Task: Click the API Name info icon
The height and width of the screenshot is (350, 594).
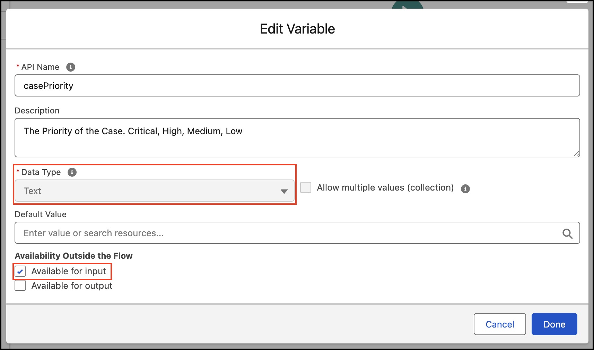Action: [71, 67]
